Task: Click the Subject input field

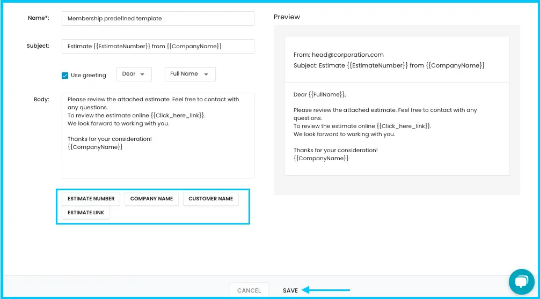Action: [x=158, y=47]
